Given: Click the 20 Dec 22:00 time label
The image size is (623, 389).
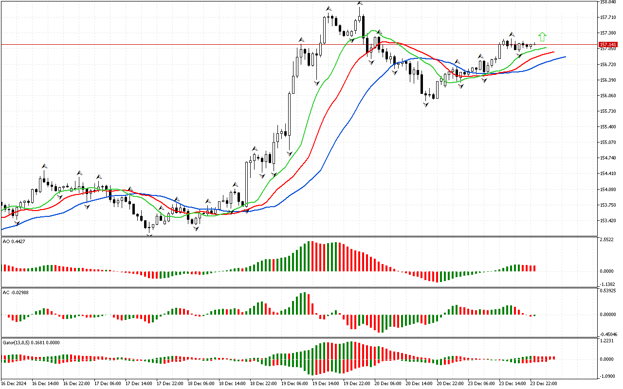Looking at the screenshot, I should point(450,383).
